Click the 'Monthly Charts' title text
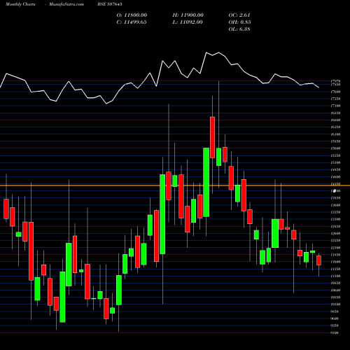The image size is (350, 350). coord(20,4)
